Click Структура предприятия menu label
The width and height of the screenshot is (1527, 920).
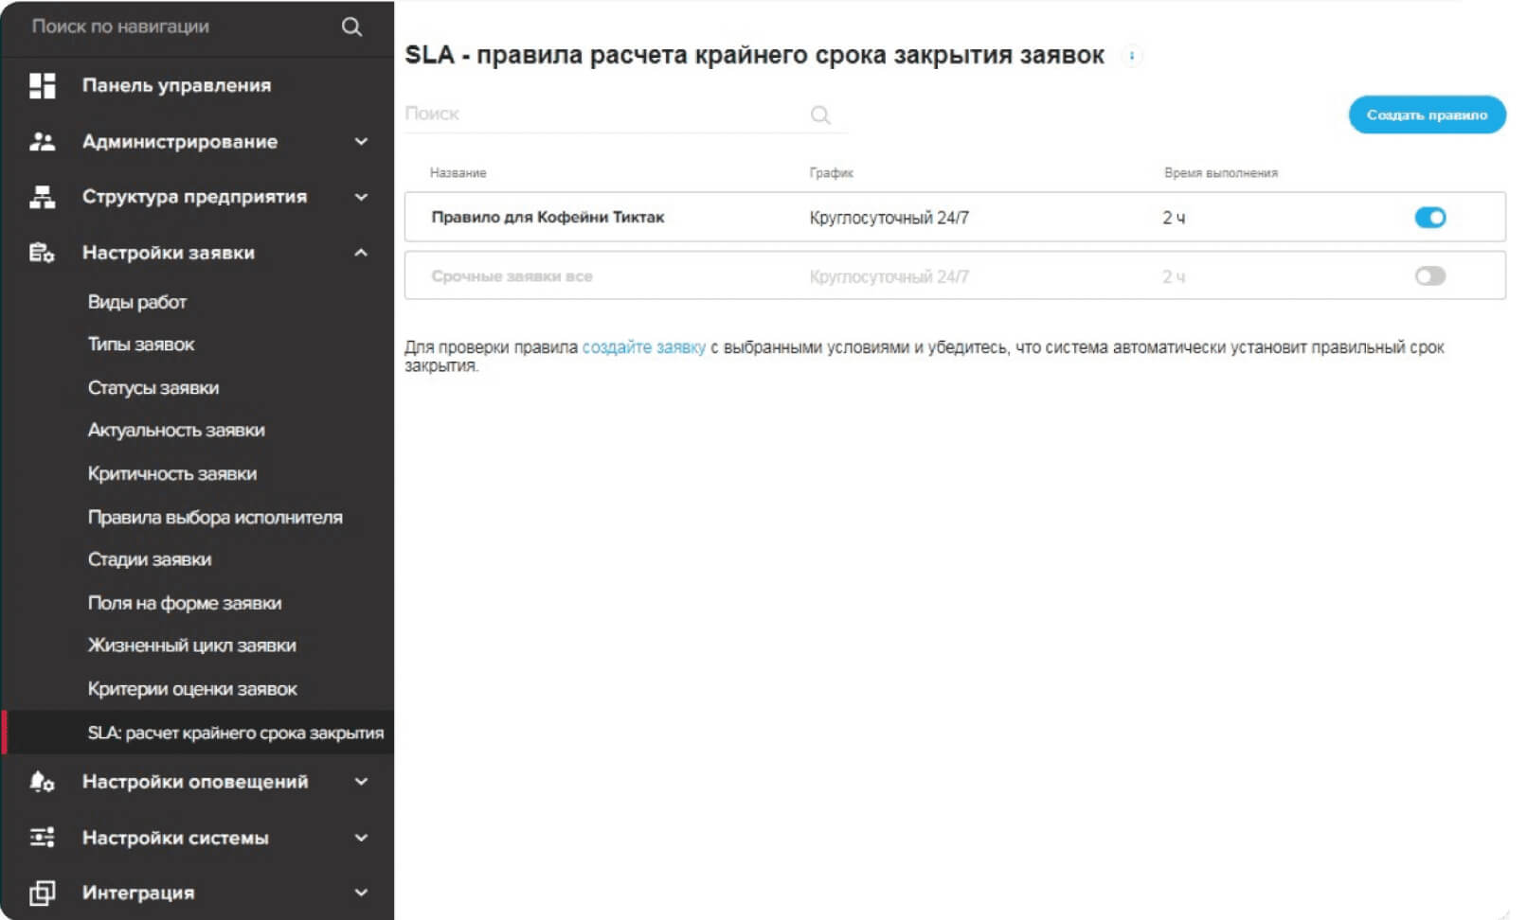coord(194,197)
